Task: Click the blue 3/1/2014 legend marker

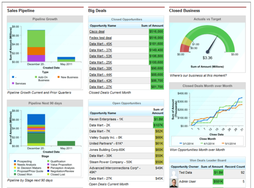Action: pyautogui.click(x=181, y=143)
